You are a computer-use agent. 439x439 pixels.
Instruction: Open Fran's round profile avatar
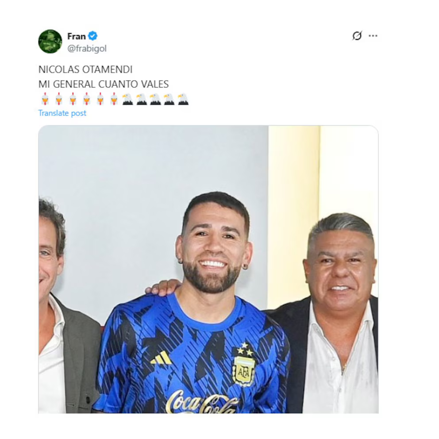click(x=50, y=42)
